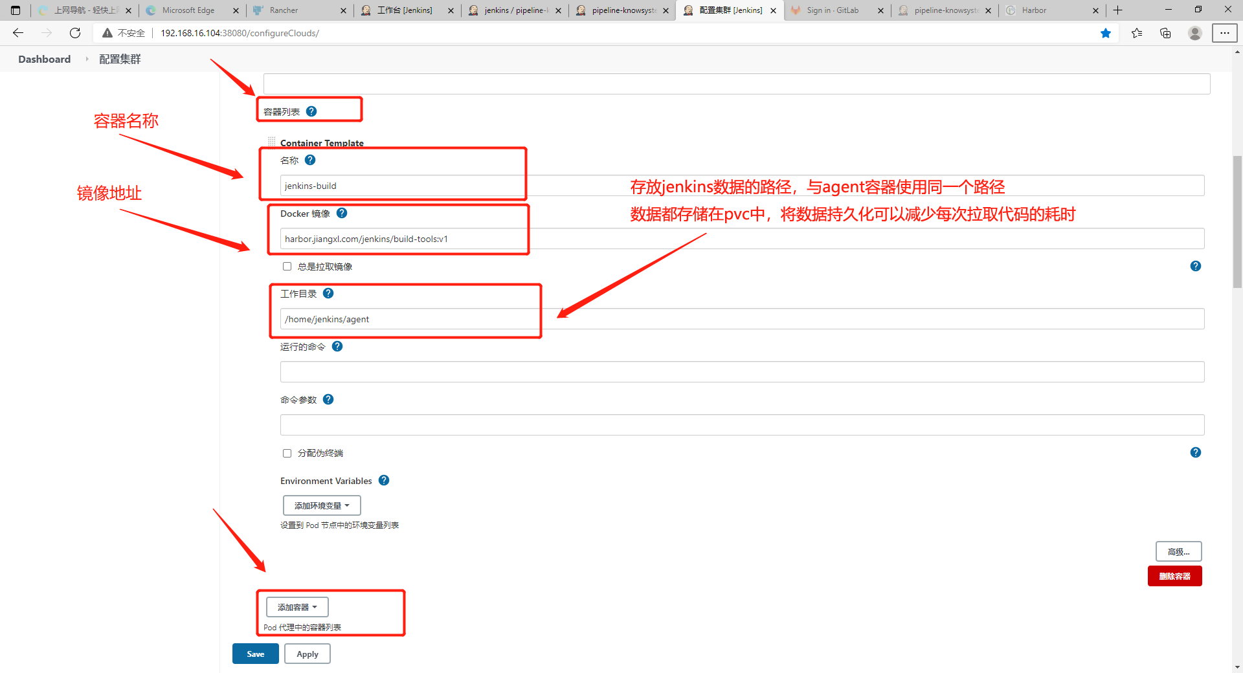Click the favorites star in address bar
Screen dimensions: 1243x673
pos(1106,33)
